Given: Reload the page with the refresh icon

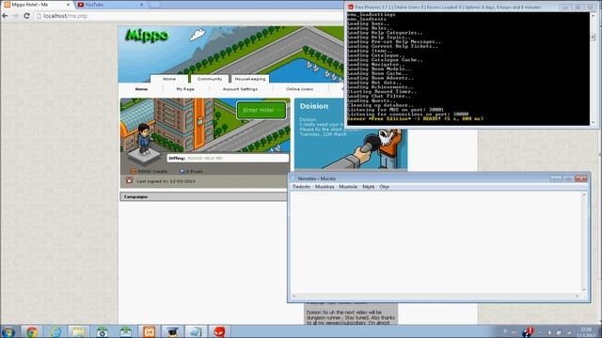Looking at the screenshot, I should click(26, 16).
